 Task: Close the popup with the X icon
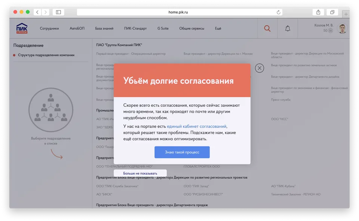(259, 68)
